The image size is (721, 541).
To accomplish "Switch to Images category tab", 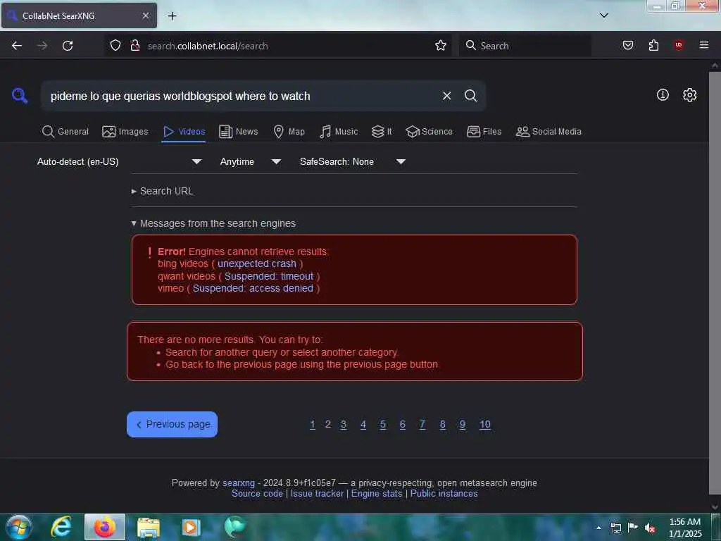I will point(125,132).
